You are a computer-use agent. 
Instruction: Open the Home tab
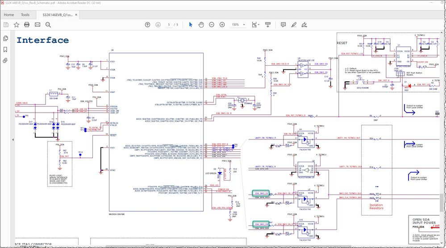coord(9,15)
